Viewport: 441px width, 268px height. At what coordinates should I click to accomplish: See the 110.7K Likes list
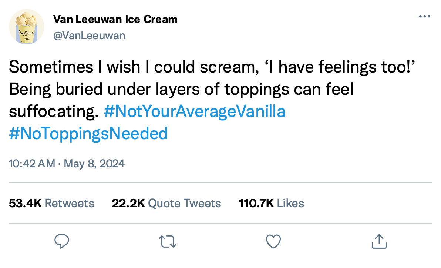pyautogui.click(x=272, y=203)
